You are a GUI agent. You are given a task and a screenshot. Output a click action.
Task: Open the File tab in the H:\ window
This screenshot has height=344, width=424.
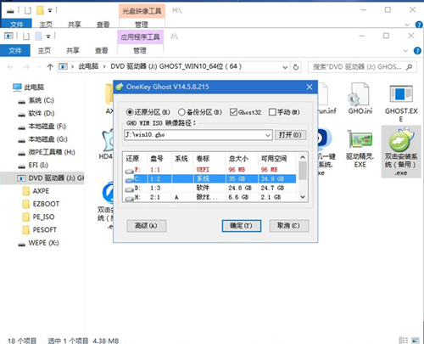pos(17,25)
